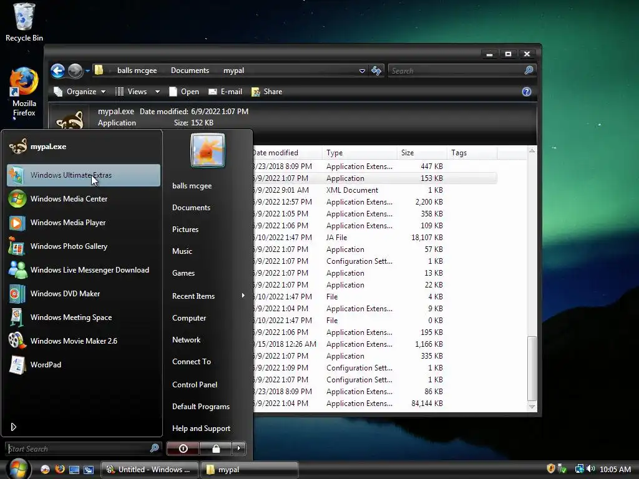Click the Windows Start orb
This screenshot has height=479, width=639.
pyautogui.click(x=18, y=468)
